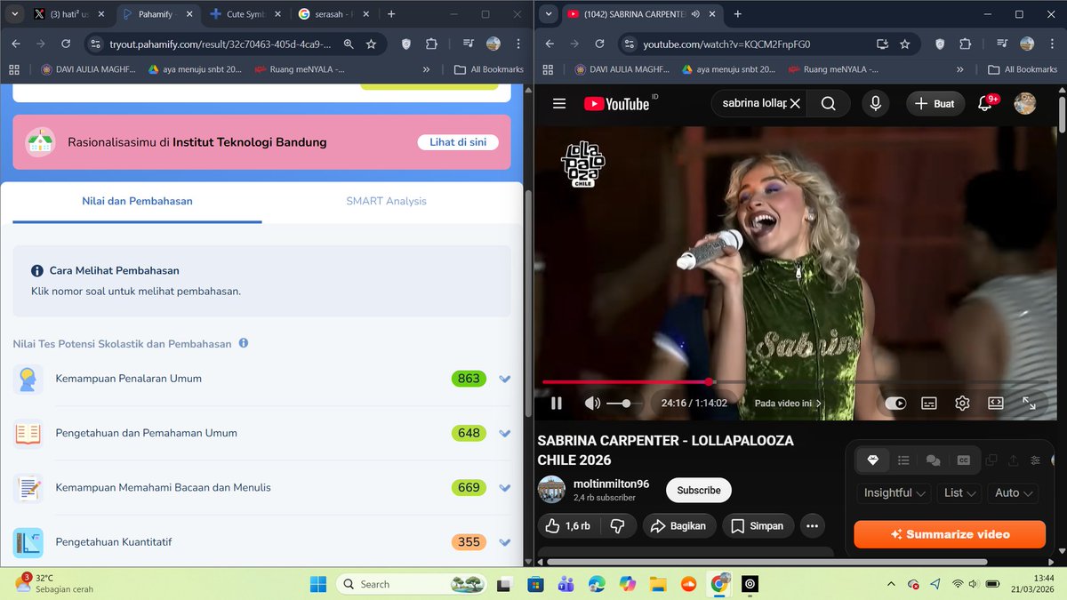Viewport: 1067px width, 600px height.
Task: Mute the video volume speaker icon
Action: point(592,403)
